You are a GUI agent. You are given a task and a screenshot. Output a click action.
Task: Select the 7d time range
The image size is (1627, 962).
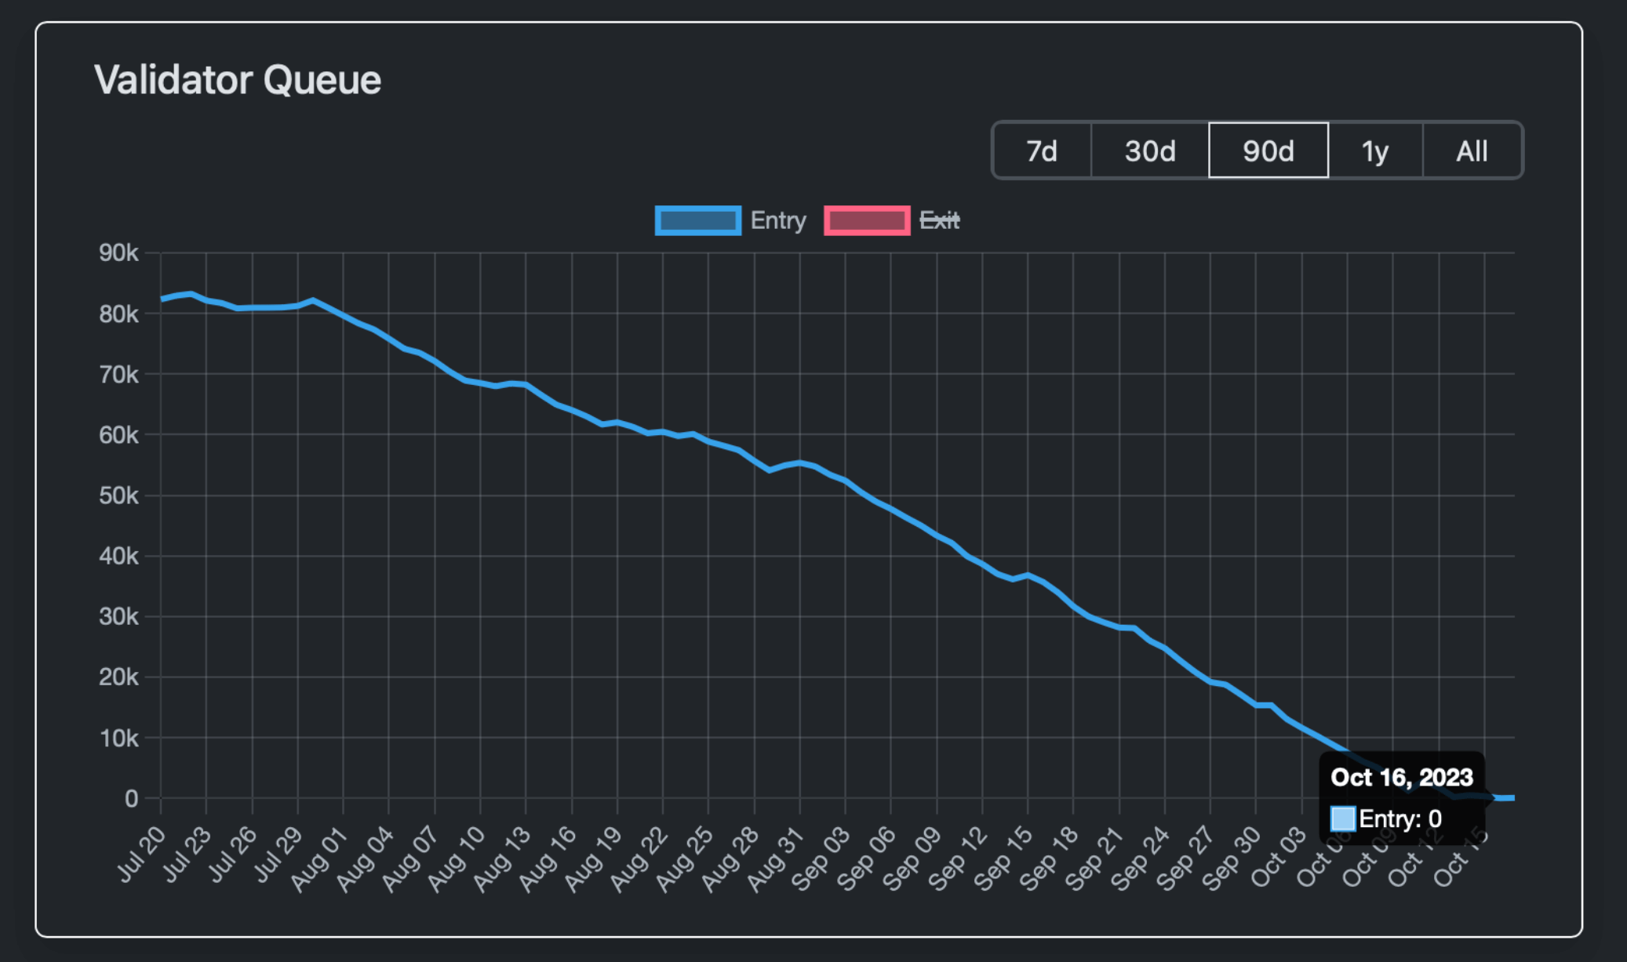tap(1042, 151)
